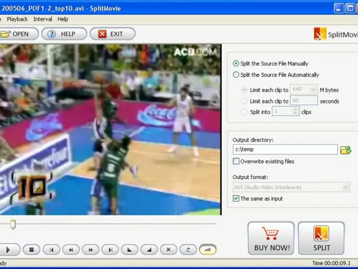
Task: Toggle the highlighted volume bars button
Action: click(x=208, y=250)
